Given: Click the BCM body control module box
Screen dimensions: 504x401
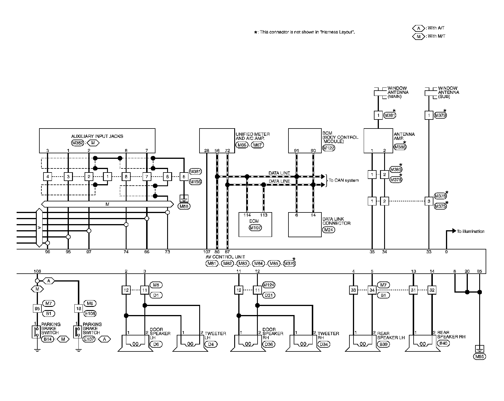Looking at the screenshot, I should (305, 140).
